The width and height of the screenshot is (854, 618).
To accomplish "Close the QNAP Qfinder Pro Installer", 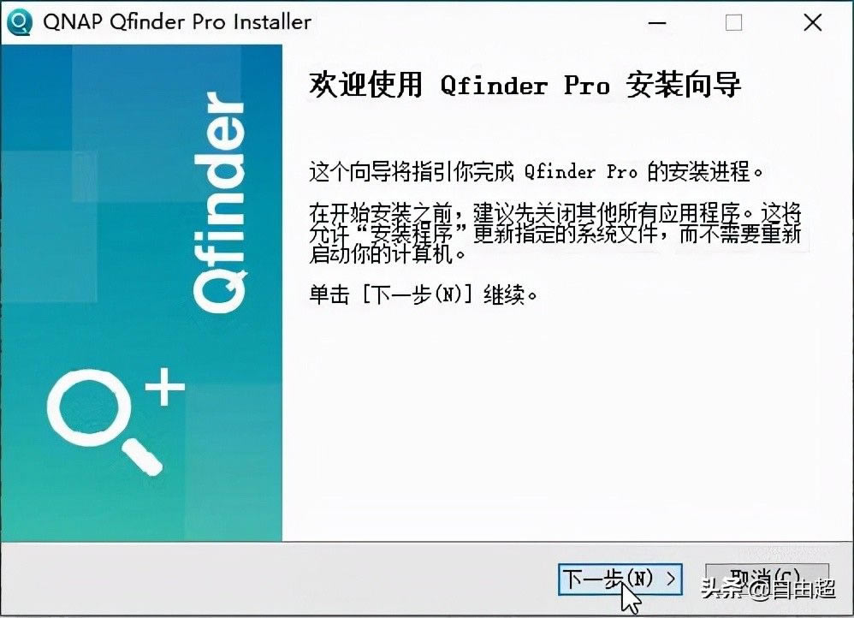I will pos(813,22).
